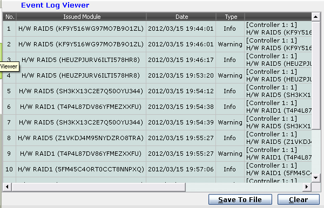Click the horizontal scrollbar right arrow
324x208 pixels.
click(x=307, y=187)
